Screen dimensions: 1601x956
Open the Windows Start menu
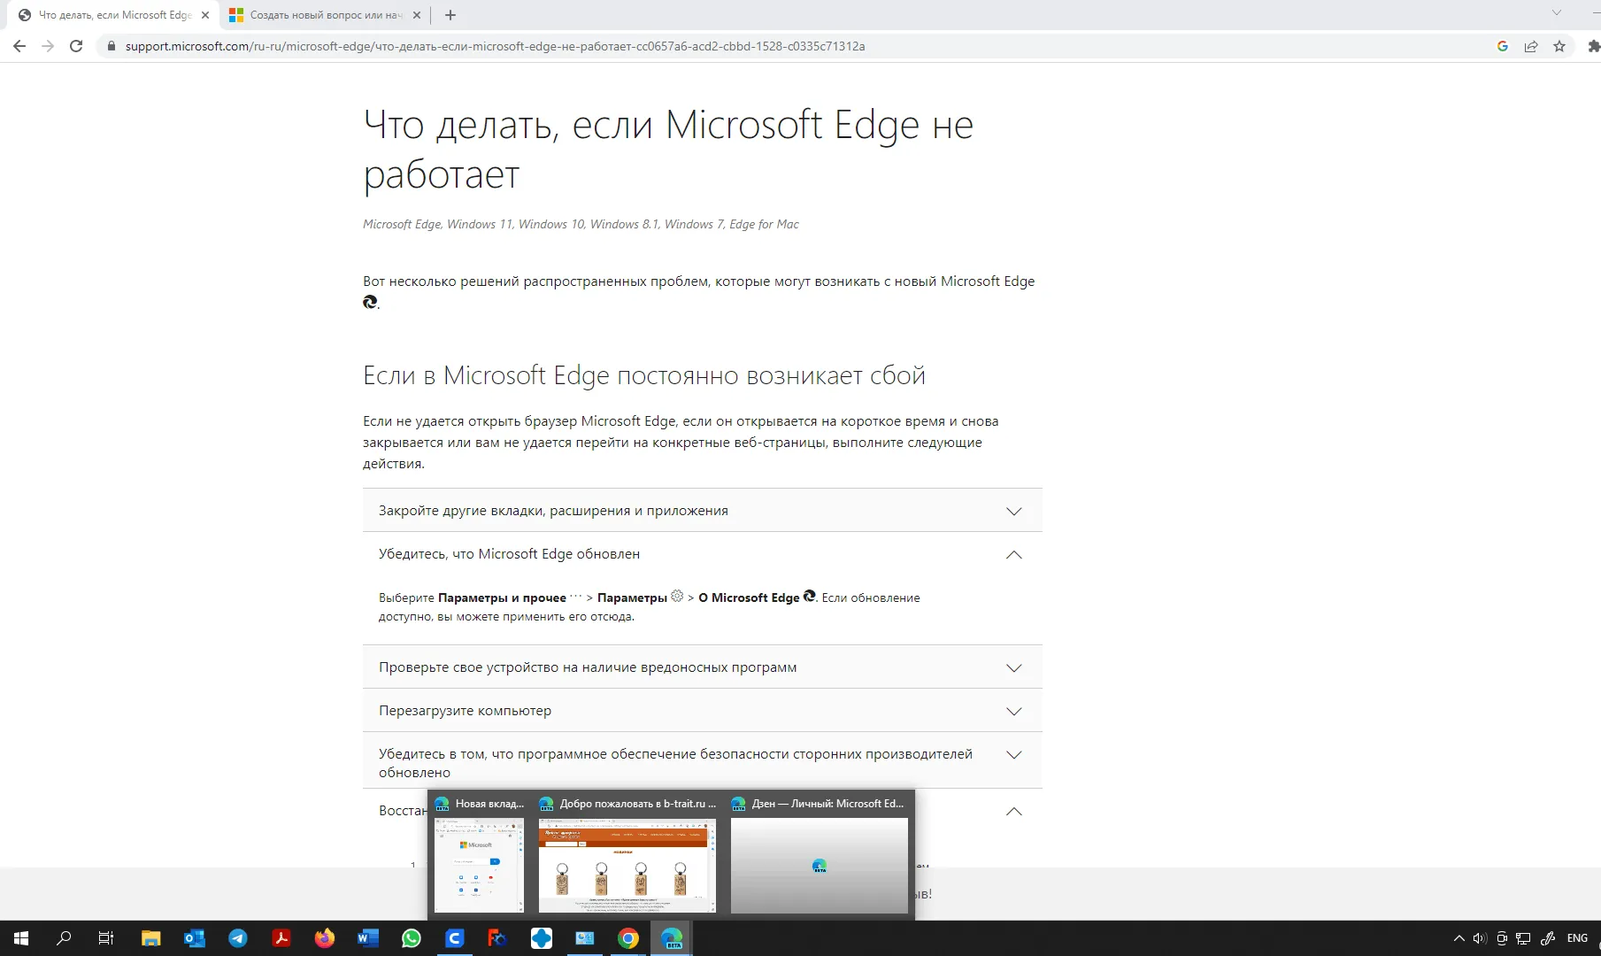coord(21,938)
